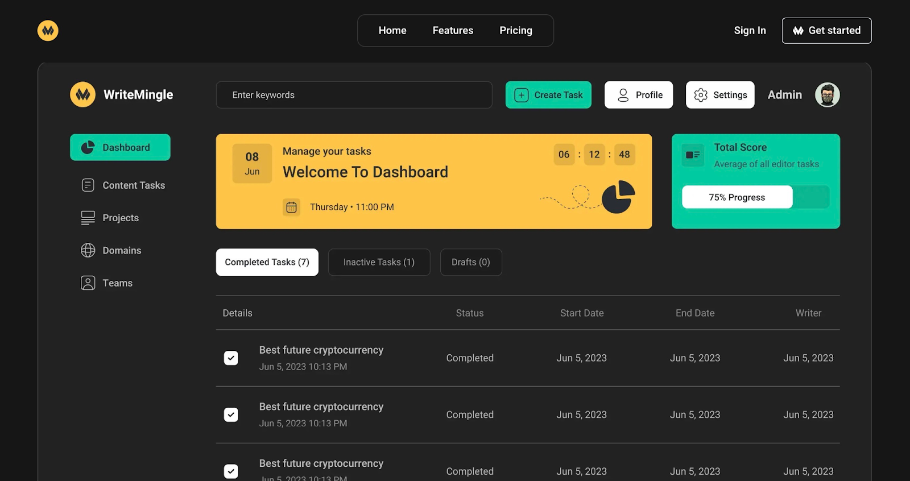This screenshot has width=910, height=481.
Task: Click the WriteMingle logo in top-left corner
Action: coord(48,31)
